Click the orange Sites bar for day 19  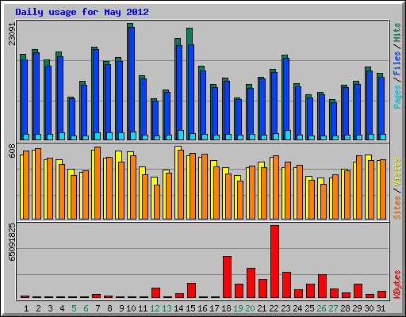click(240, 200)
